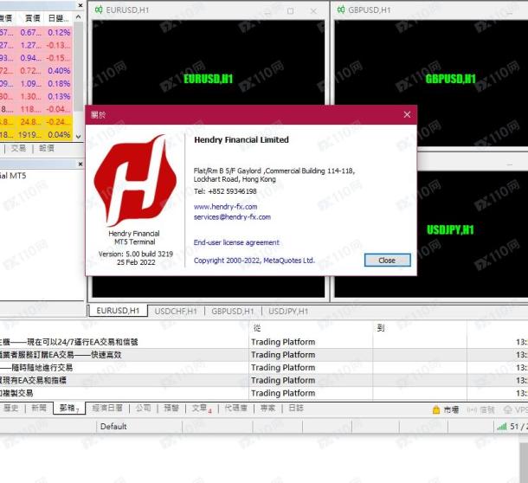Click the Hendry Financial logo image
This screenshot has height=483, width=528.
coord(135,180)
